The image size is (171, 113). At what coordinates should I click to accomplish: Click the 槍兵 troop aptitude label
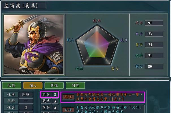[x=46, y=94]
